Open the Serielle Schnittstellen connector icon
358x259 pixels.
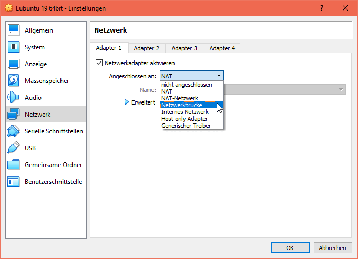(x=14, y=131)
